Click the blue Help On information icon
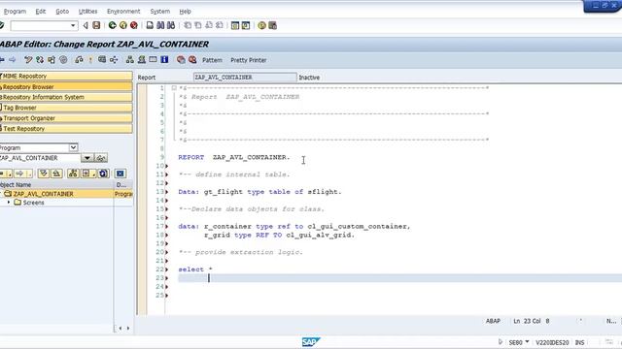This screenshot has width=622, height=349. click(x=164, y=60)
